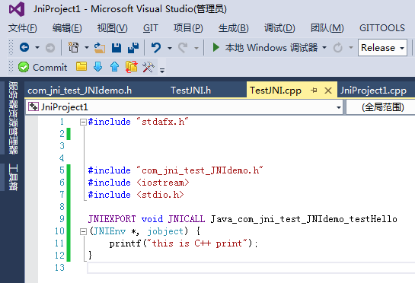Open the GITTOOLS menu
The height and width of the screenshot is (283, 415).
pos(382,28)
